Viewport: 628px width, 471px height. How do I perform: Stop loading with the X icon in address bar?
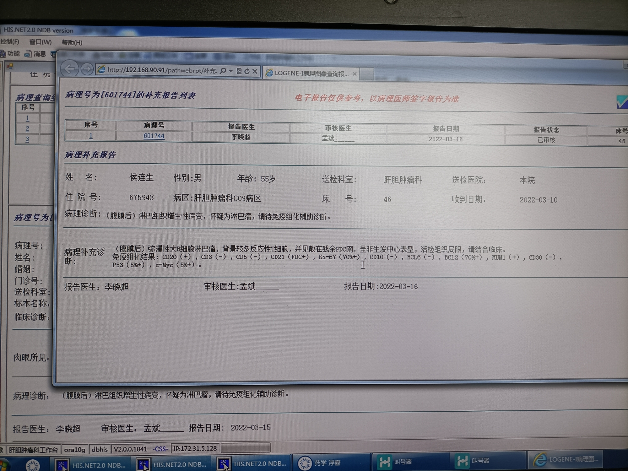(x=255, y=71)
